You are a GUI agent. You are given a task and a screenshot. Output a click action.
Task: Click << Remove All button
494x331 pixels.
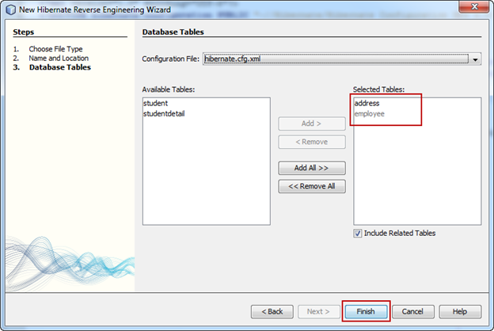pyautogui.click(x=312, y=186)
